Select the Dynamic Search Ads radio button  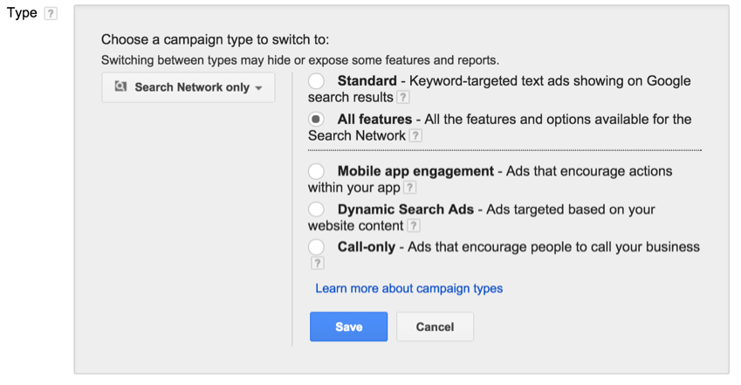[316, 209]
